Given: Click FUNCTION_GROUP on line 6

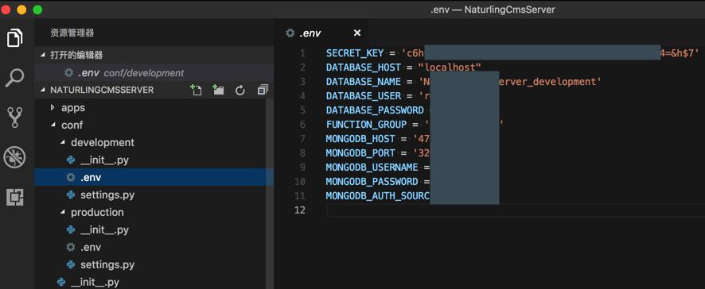Looking at the screenshot, I should (x=366, y=125).
